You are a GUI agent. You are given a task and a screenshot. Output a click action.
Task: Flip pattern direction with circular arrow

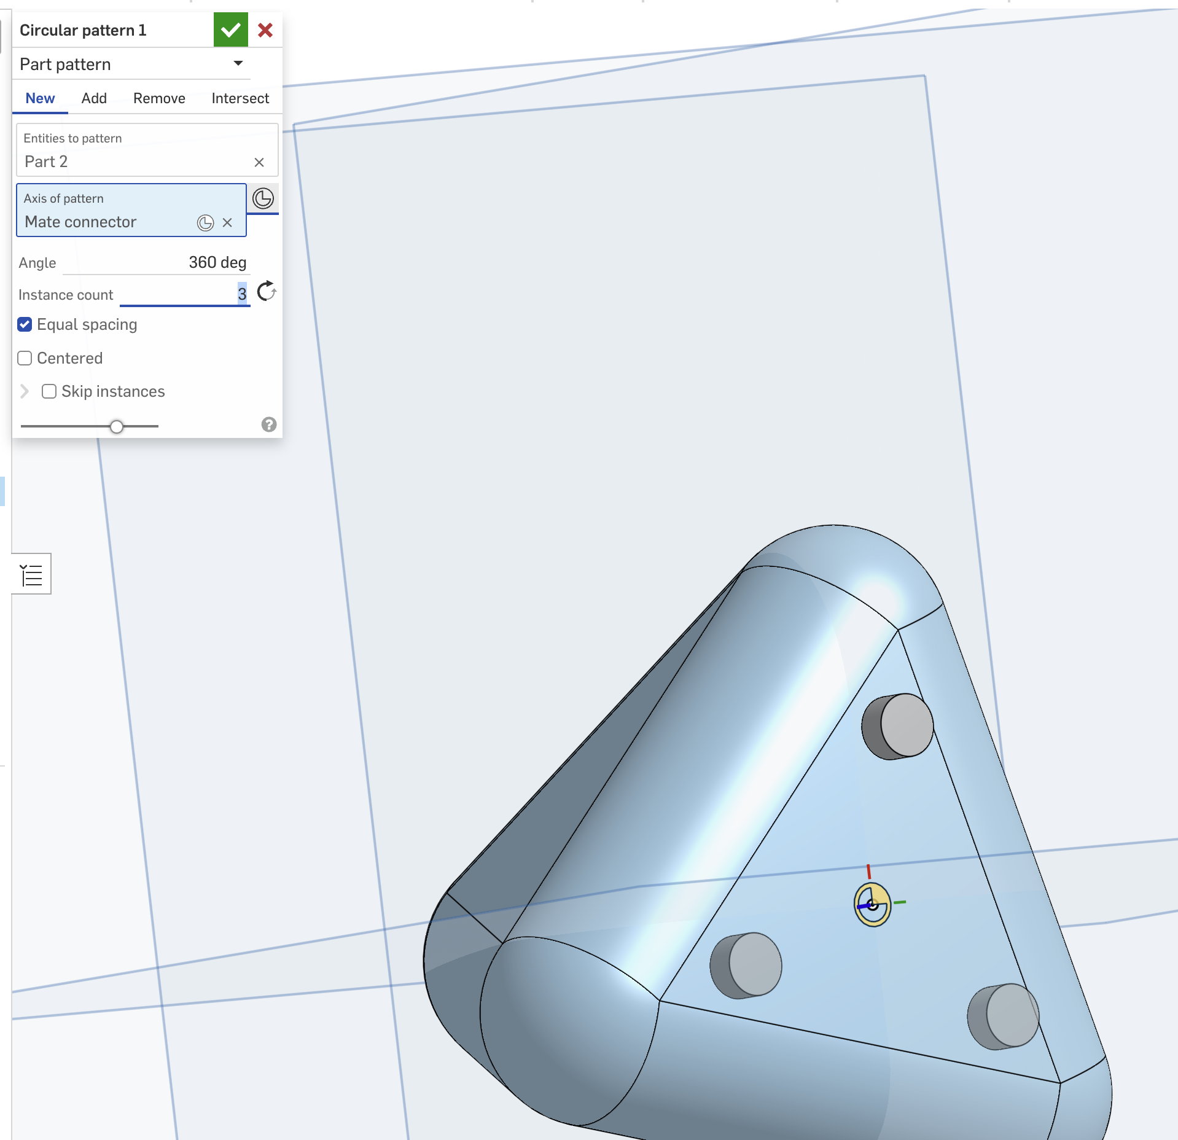(x=266, y=292)
